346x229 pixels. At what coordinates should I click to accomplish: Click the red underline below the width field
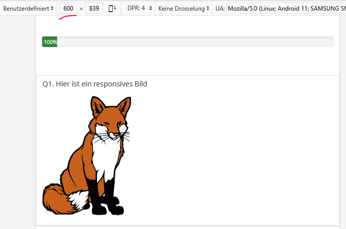click(67, 17)
